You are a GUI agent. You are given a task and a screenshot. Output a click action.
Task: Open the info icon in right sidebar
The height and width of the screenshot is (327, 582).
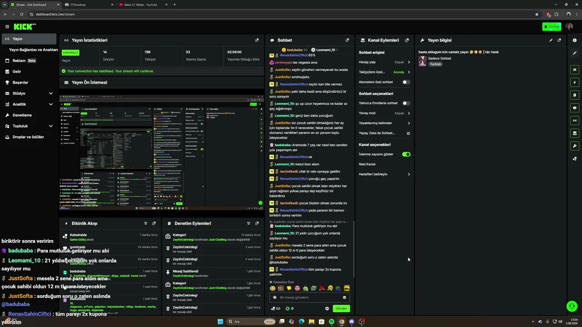point(575,40)
